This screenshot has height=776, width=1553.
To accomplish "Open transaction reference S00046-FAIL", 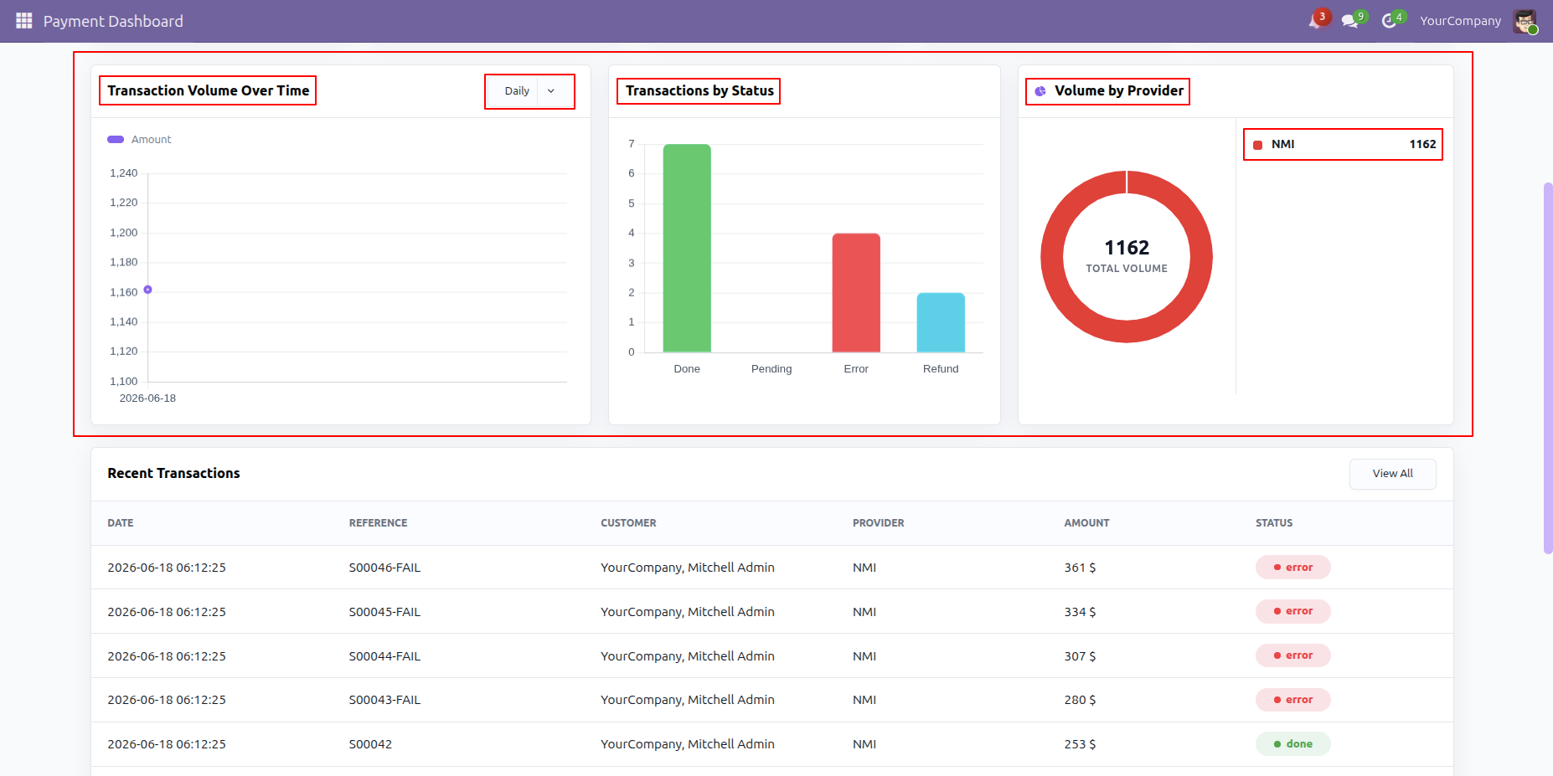I will pos(384,568).
